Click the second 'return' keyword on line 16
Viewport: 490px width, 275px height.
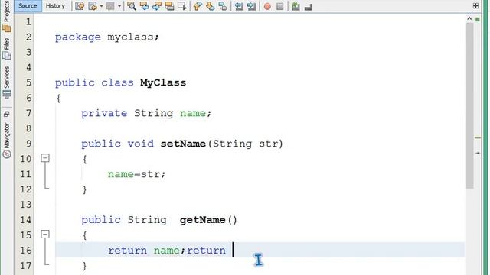tap(206, 251)
